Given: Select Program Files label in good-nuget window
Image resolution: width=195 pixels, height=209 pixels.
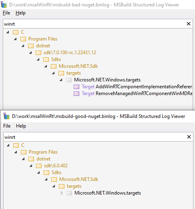Looking at the screenshot, I should click(43, 152).
